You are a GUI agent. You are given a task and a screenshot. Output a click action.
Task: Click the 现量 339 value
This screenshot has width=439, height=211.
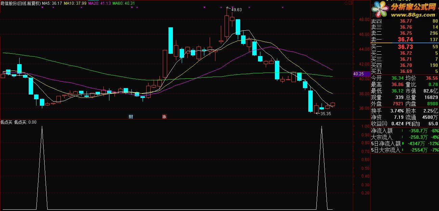(387, 98)
